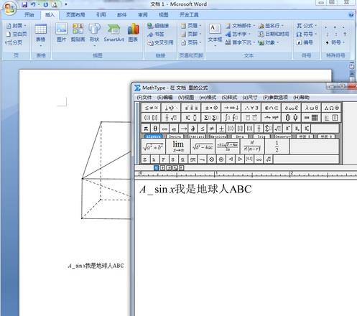
Task: Open the (F)文件 menu in MathType
Action: [144, 98]
